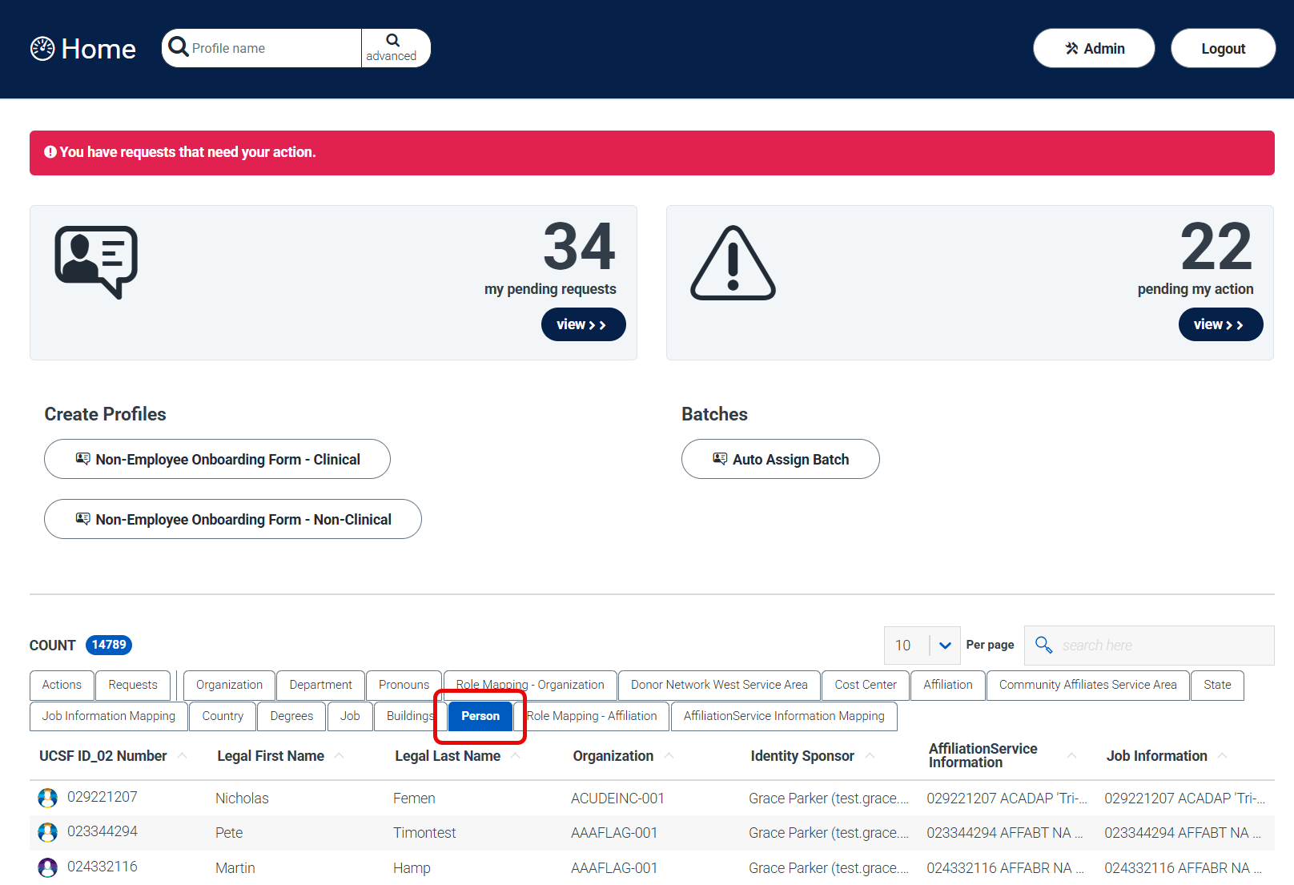The width and height of the screenshot is (1294, 885).
Task: View my pending requests
Action: (583, 324)
